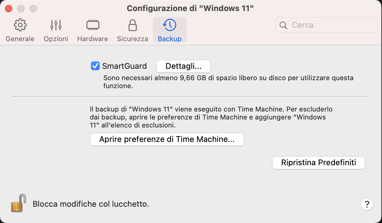
Task: Disable the SmartGuard checkbox
Action: [95, 66]
